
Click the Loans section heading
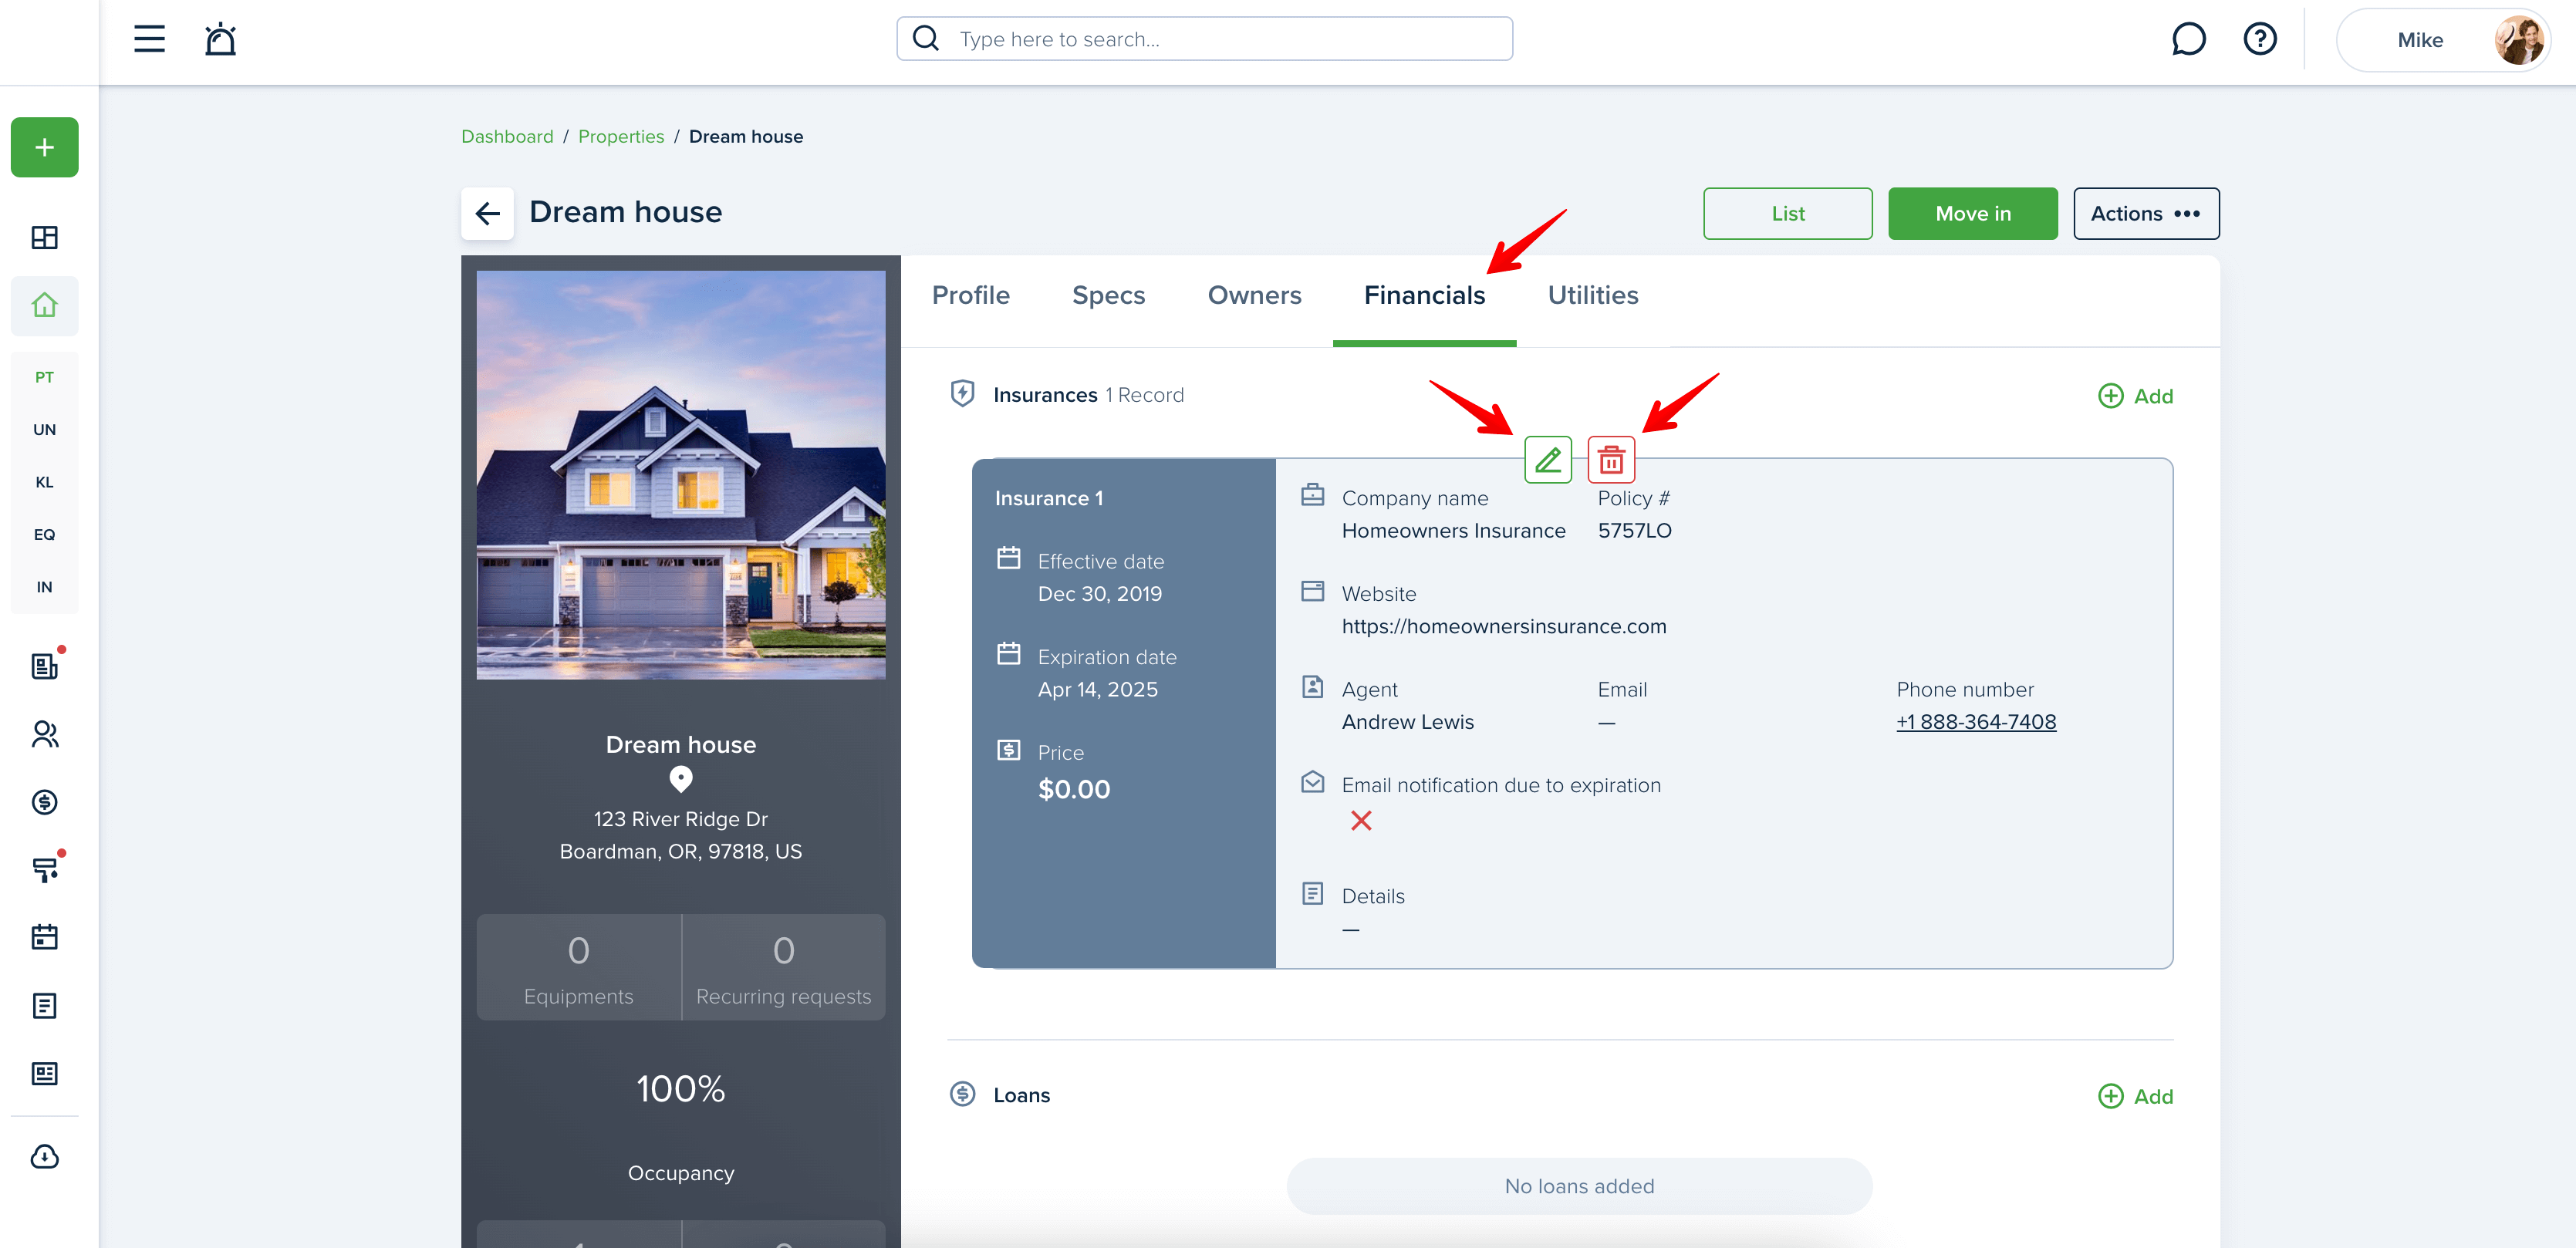pos(1021,1095)
